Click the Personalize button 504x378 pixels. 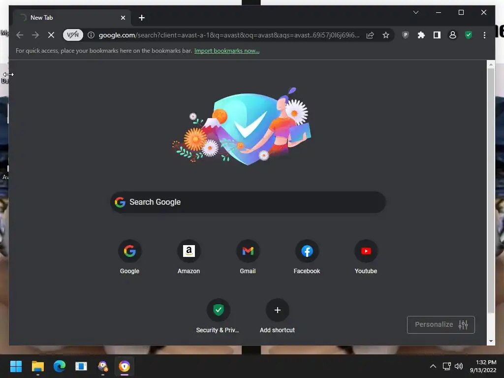441,325
